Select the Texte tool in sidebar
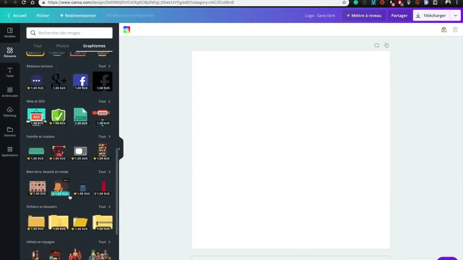The height and width of the screenshot is (260, 463). [x=10, y=72]
